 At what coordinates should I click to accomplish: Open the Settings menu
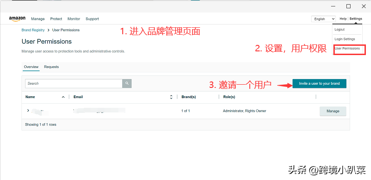(356, 19)
